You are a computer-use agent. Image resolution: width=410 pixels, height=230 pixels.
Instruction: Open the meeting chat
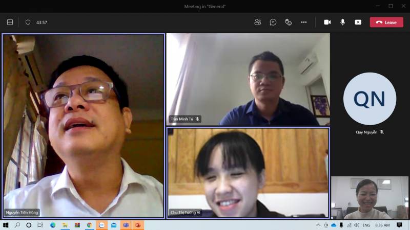[273, 22]
